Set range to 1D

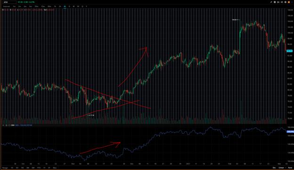pyautogui.click(x=12, y=168)
